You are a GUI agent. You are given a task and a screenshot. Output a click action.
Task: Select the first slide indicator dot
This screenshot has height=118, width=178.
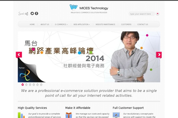(23, 84)
